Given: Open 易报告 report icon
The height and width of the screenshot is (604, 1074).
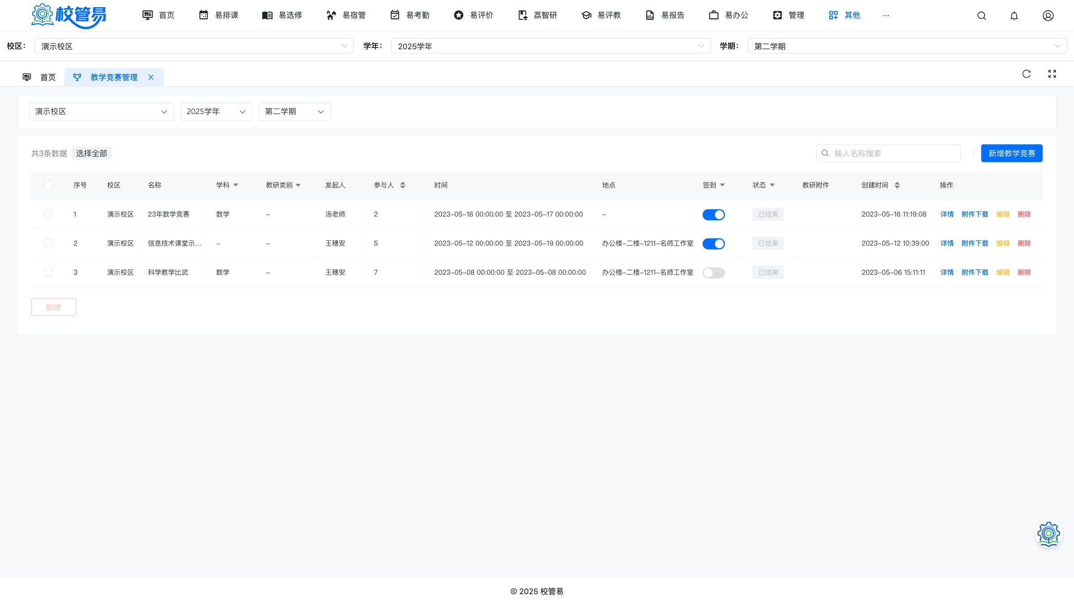Looking at the screenshot, I should (x=650, y=15).
